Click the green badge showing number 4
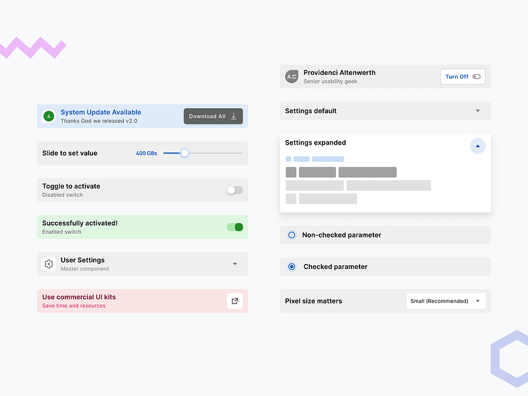The image size is (528, 396). pyautogui.click(x=48, y=116)
